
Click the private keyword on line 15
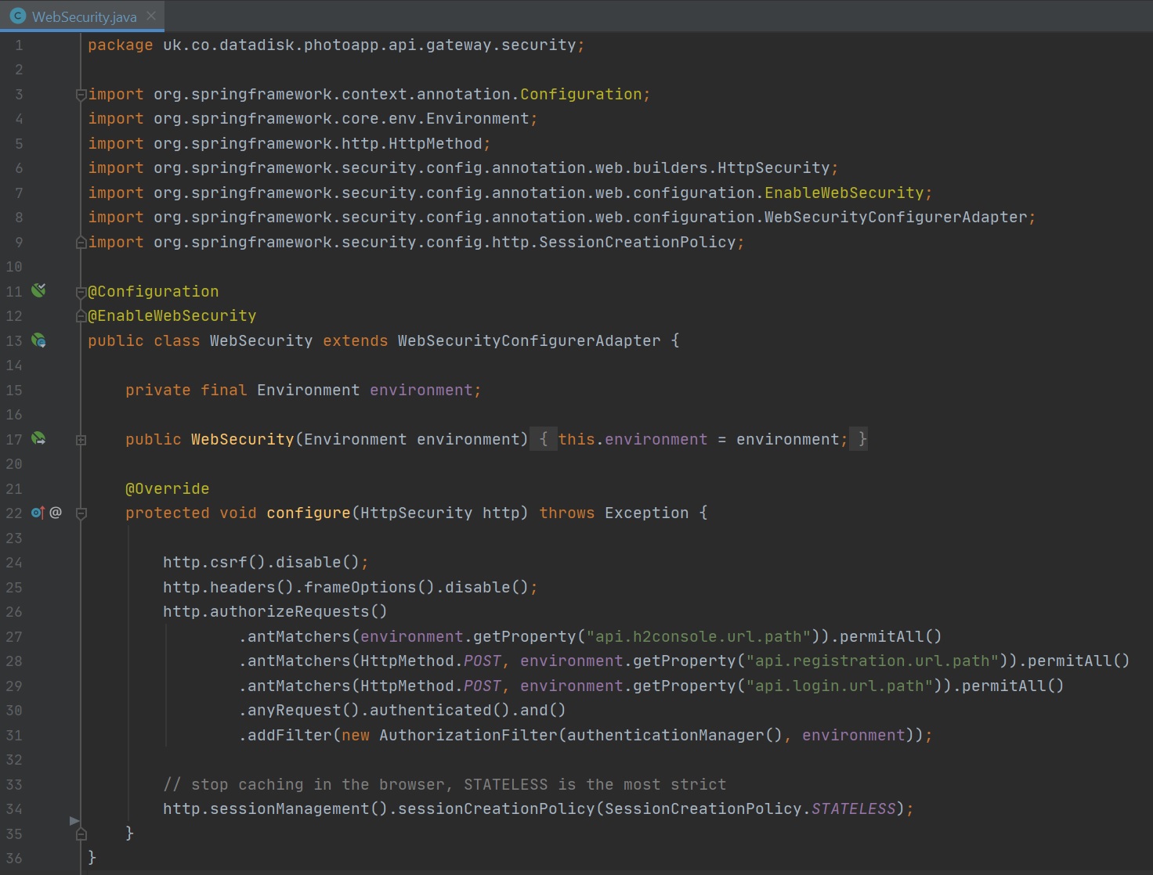(x=158, y=391)
